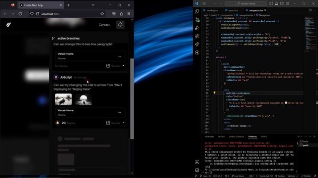Go back in Firefox

pos(5,14)
